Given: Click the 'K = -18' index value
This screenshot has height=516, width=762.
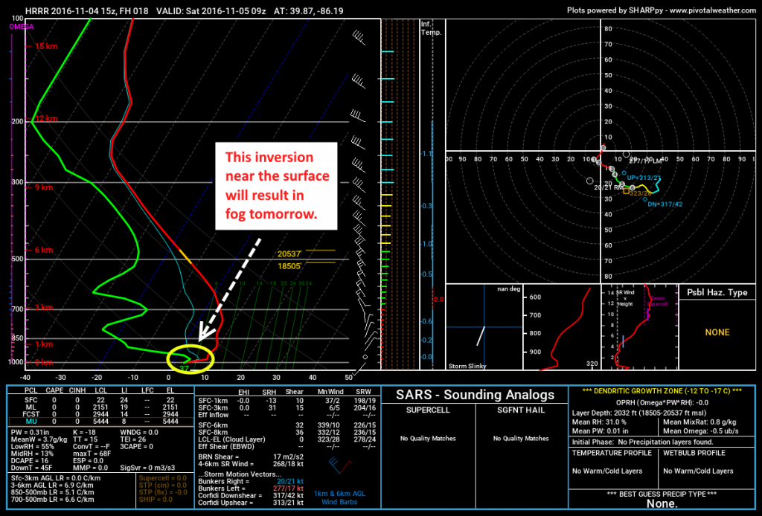Looking at the screenshot, I should tap(84, 432).
